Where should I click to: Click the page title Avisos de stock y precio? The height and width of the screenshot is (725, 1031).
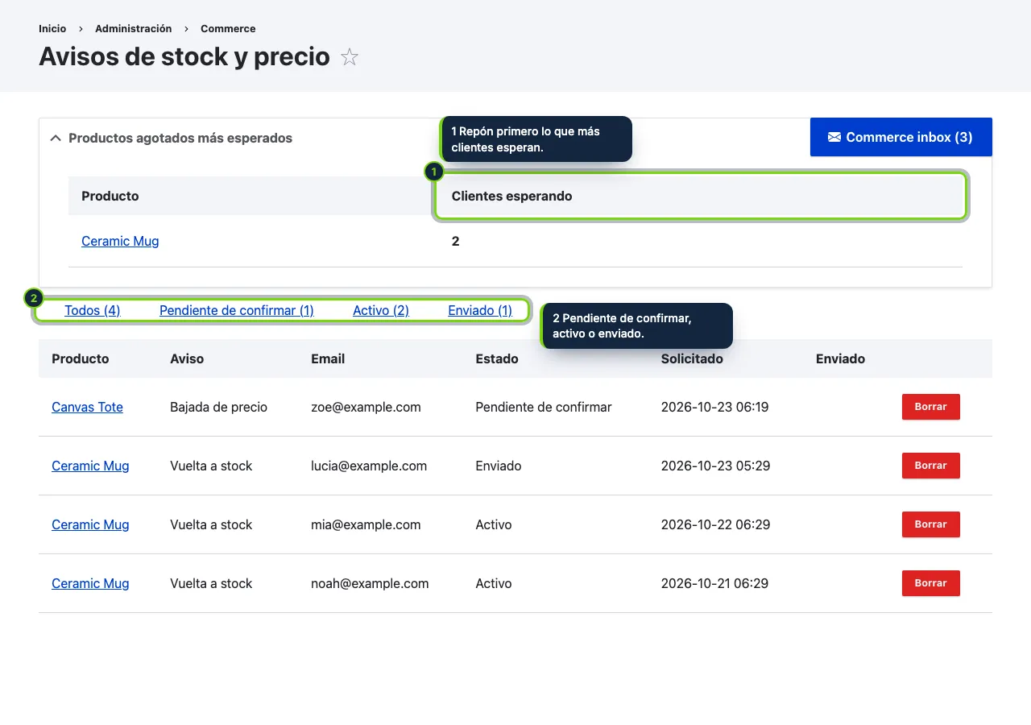coord(184,56)
